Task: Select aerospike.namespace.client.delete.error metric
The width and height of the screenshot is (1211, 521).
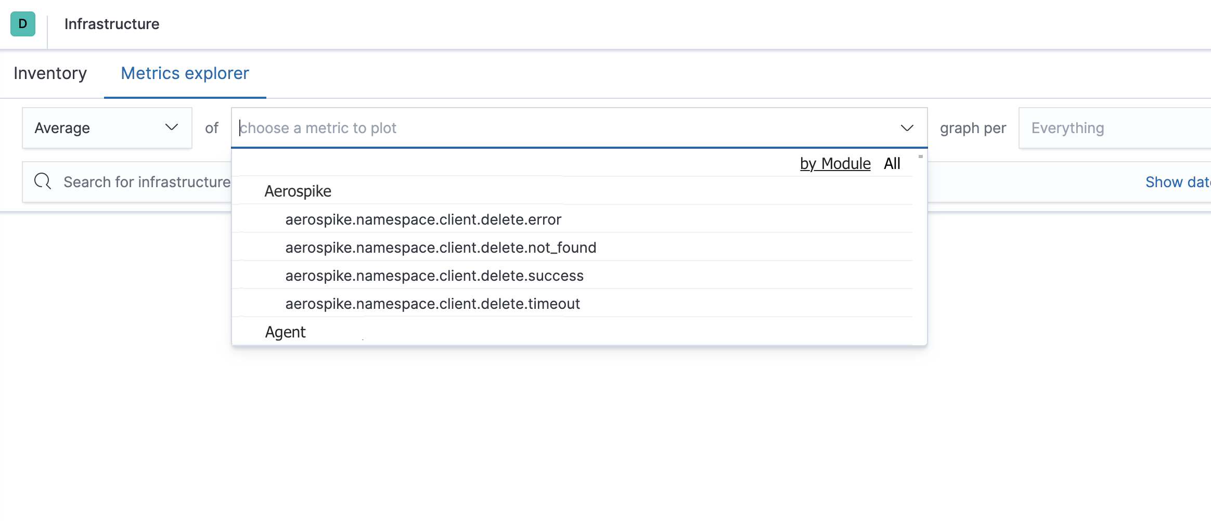Action: coord(423,219)
